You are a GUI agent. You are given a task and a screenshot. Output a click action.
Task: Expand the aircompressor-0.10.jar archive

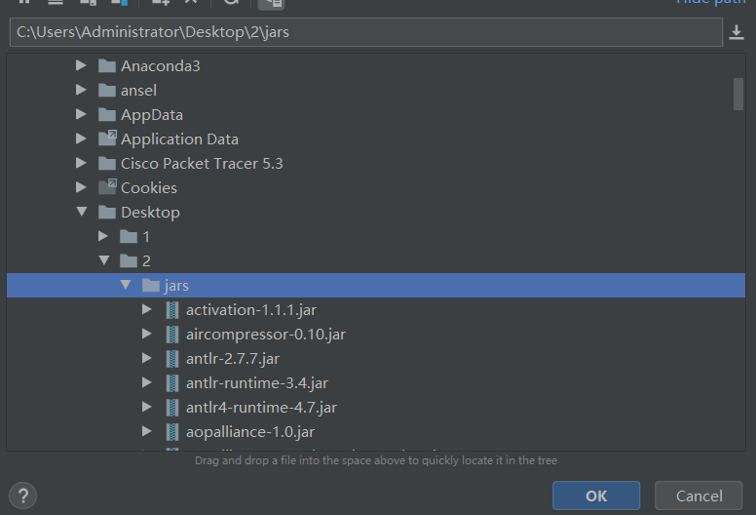pos(146,334)
